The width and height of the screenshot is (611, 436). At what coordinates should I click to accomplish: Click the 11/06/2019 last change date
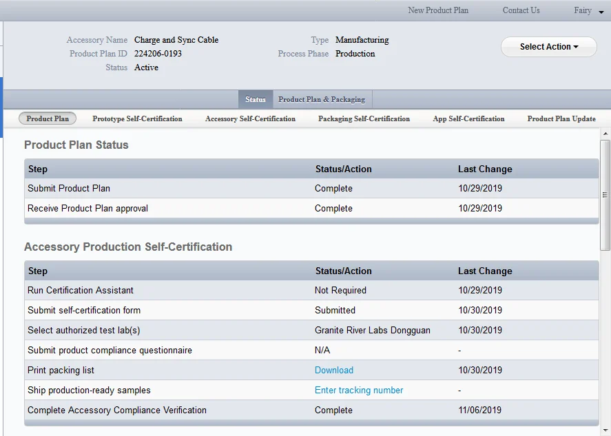pos(480,411)
